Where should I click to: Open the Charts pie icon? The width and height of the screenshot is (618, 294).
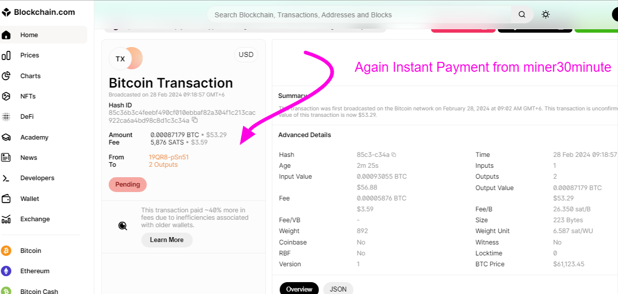click(x=6, y=76)
